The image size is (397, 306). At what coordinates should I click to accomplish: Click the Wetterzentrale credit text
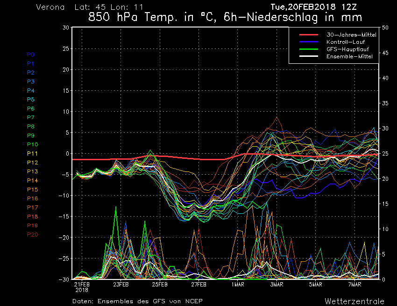354,301
